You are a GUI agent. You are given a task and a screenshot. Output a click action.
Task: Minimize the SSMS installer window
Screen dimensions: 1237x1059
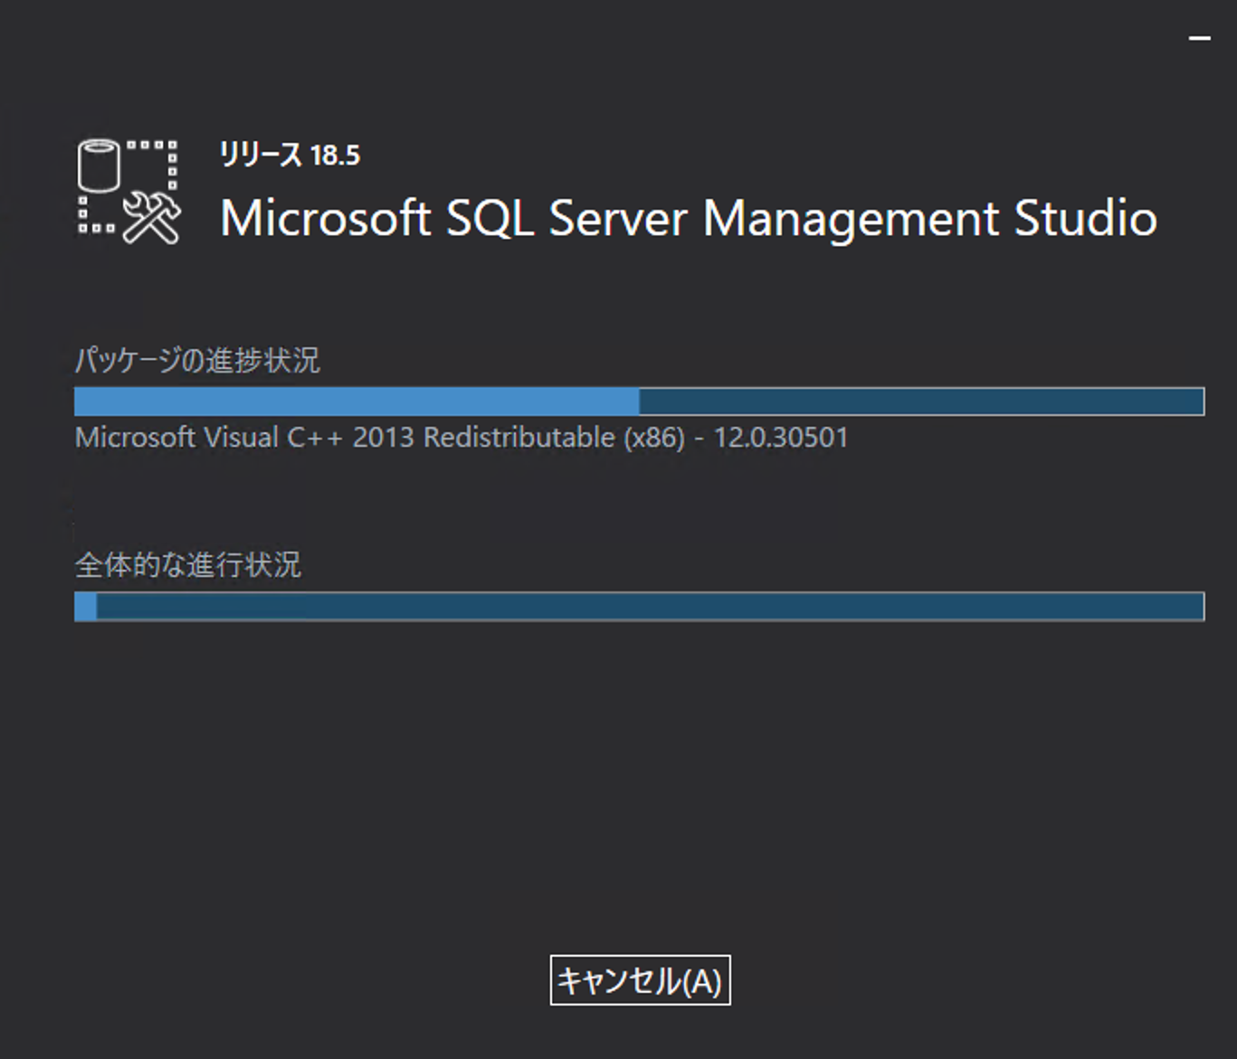tap(1202, 36)
